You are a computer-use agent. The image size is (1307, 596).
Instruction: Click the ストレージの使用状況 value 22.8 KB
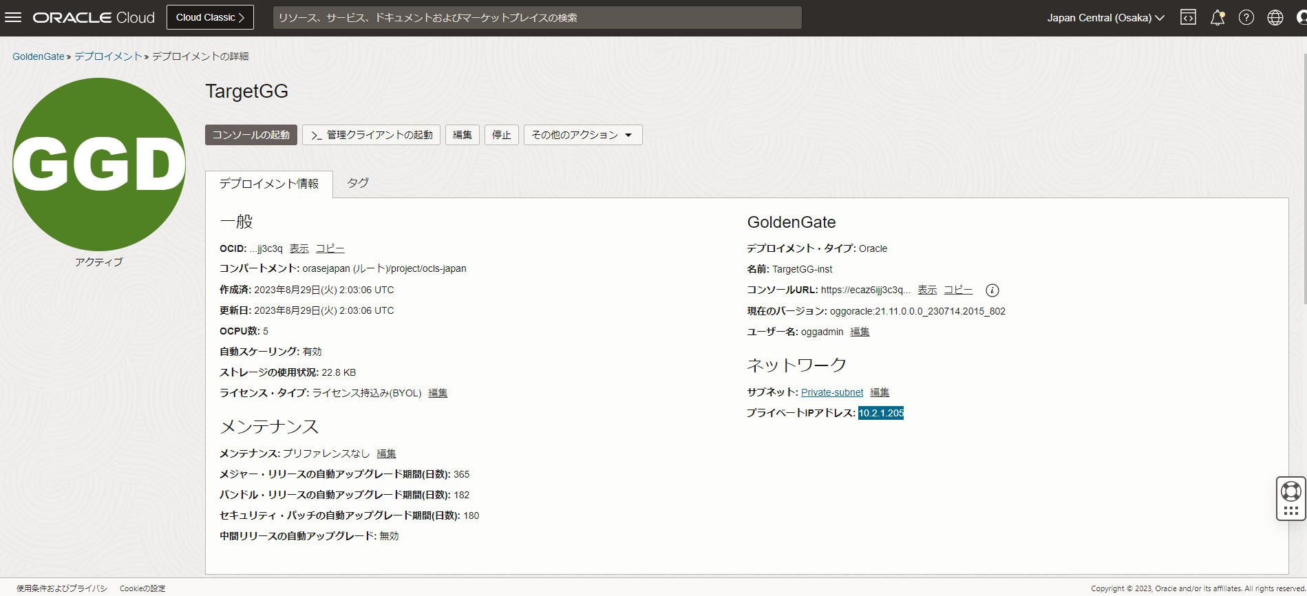coord(339,372)
